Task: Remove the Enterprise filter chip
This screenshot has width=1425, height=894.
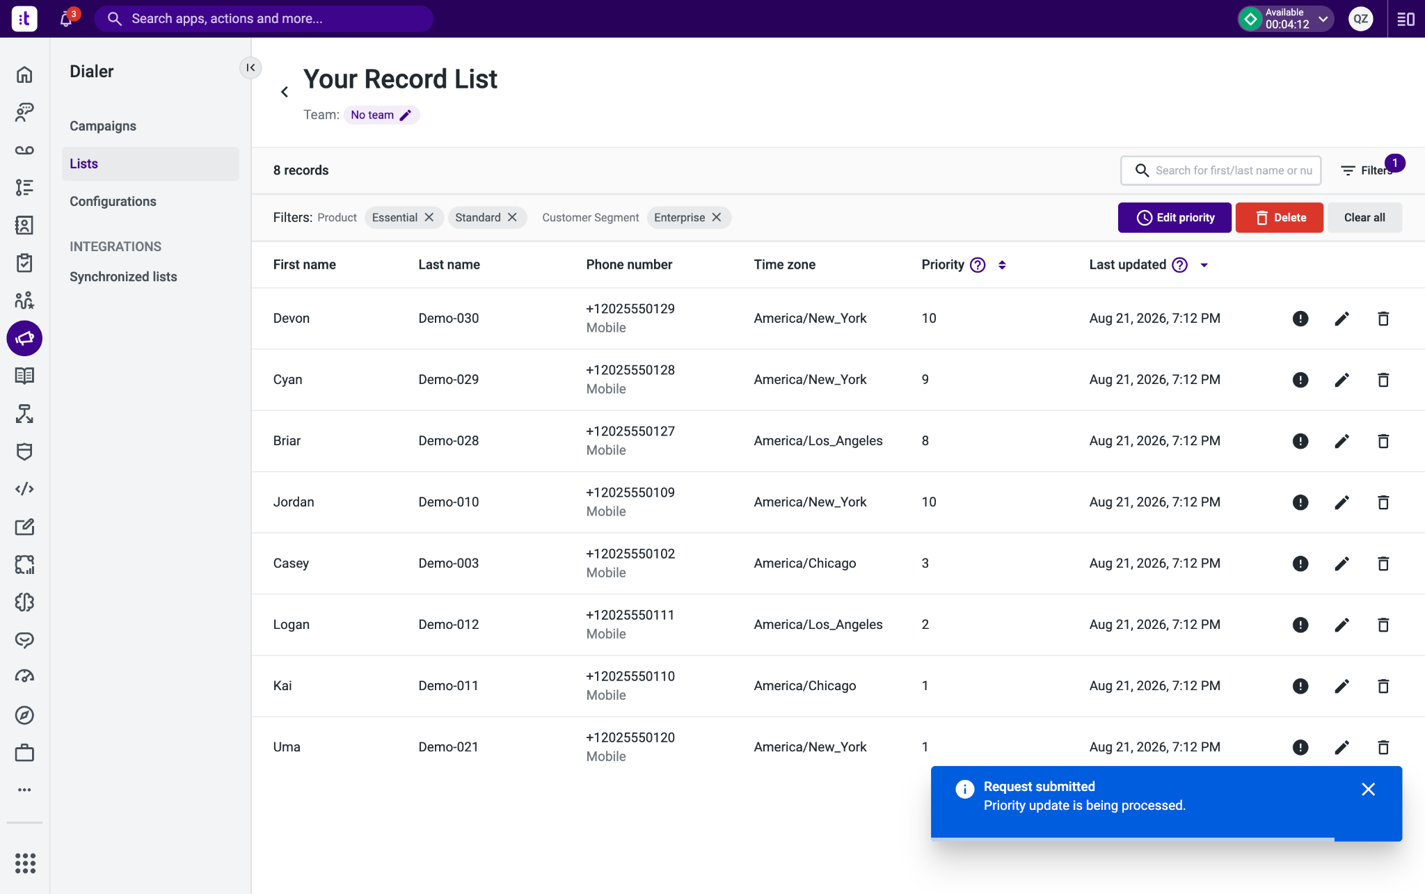Action: pos(717,217)
